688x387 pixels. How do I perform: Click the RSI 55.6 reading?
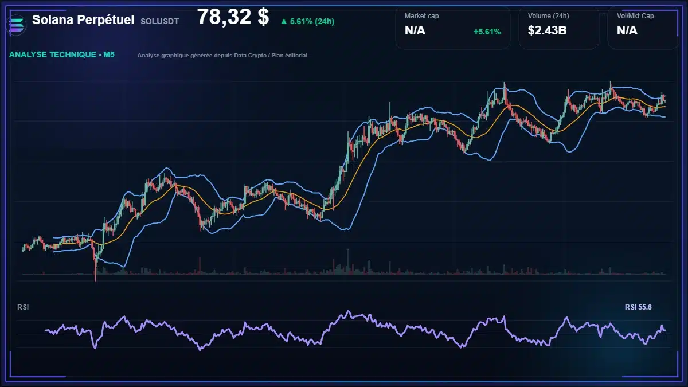638,307
